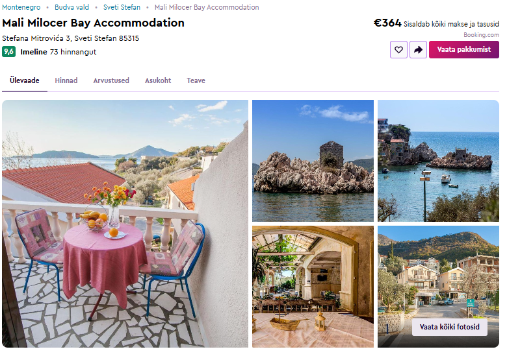Open the restaurant terrace interior photo
The width and height of the screenshot is (507, 358).
click(313, 287)
